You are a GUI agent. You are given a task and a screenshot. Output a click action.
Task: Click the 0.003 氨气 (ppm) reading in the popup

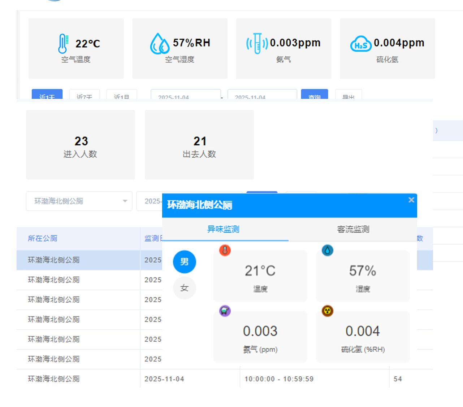point(260,331)
